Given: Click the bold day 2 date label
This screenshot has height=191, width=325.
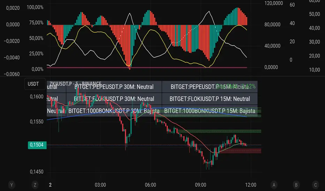Looking at the screenshot, I should pos(50,185).
